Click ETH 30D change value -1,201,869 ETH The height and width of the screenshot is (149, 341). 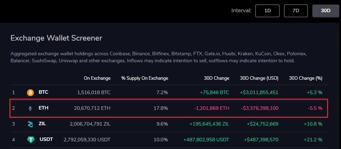(x=211, y=108)
